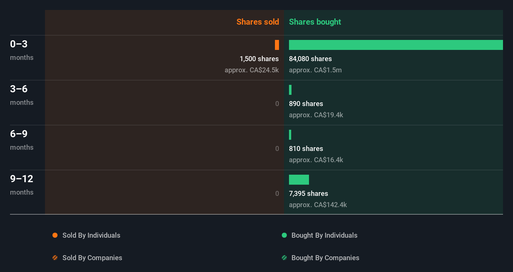Click the green Bought By Individuals legend dot
The width and height of the screenshot is (513, 272).
click(284, 235)
